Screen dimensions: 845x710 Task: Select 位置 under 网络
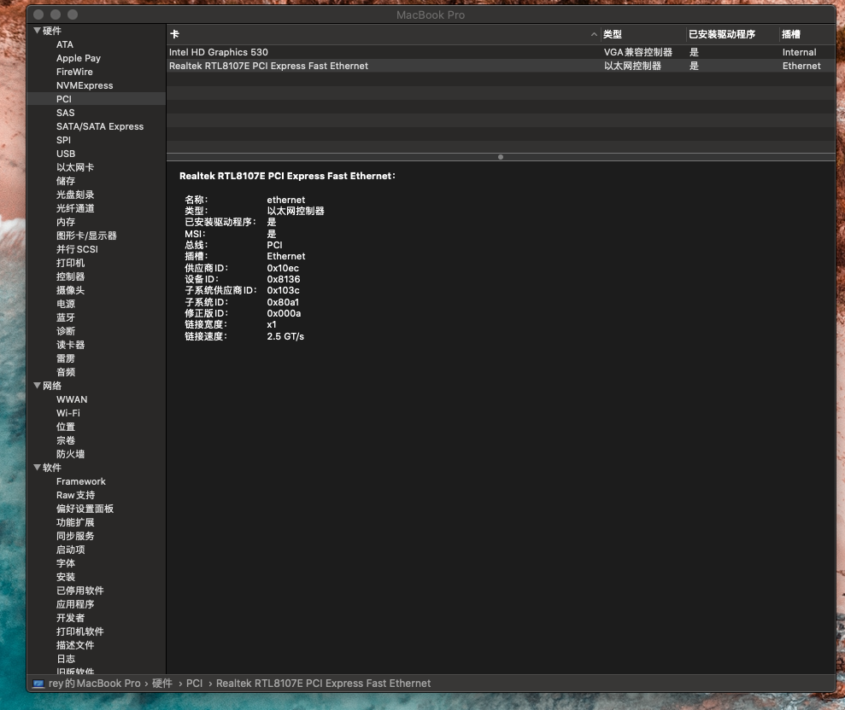tap(65, 427)
